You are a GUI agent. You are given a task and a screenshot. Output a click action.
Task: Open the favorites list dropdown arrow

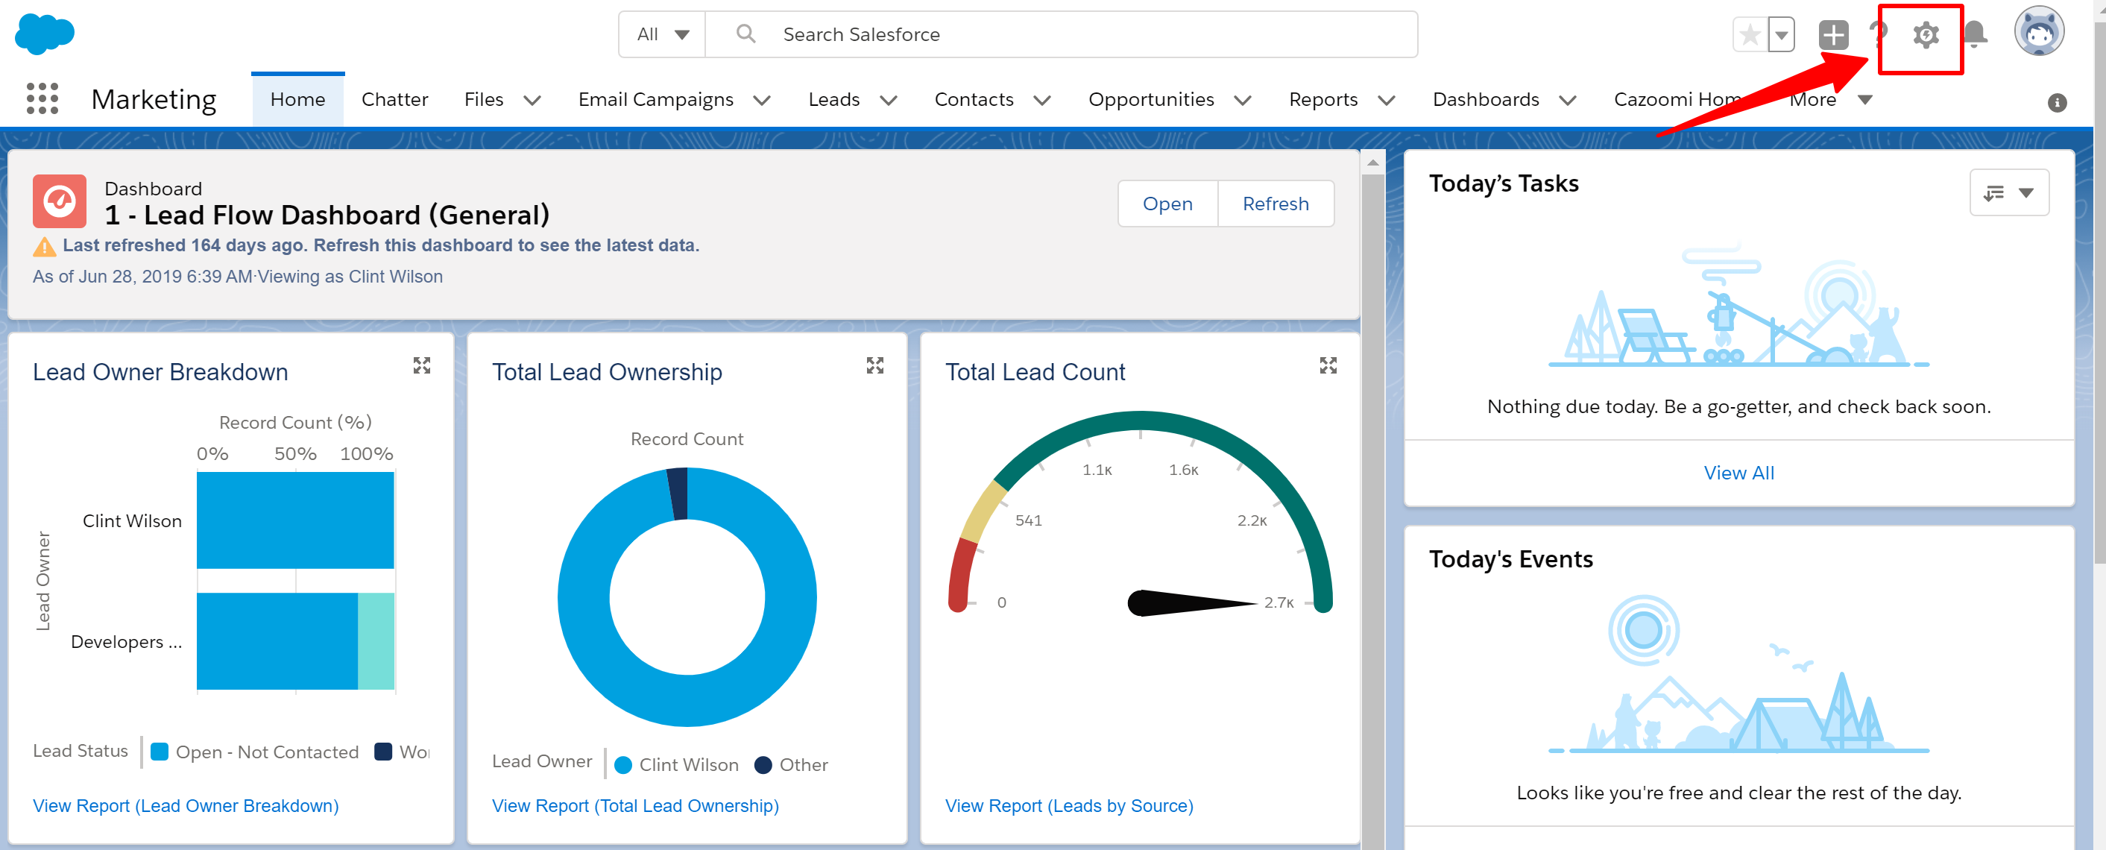click(1781, 34)
